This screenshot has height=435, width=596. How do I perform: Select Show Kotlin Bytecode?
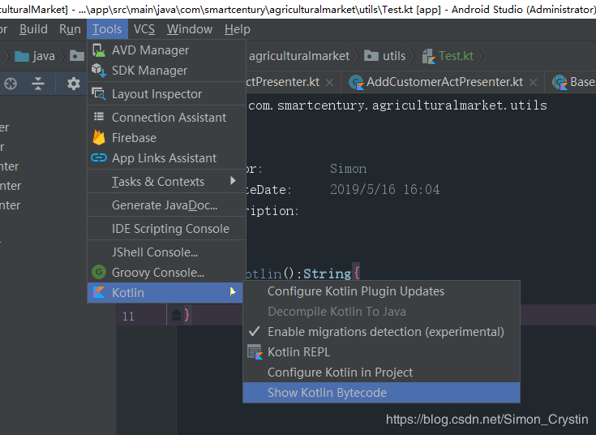[381, 392]
